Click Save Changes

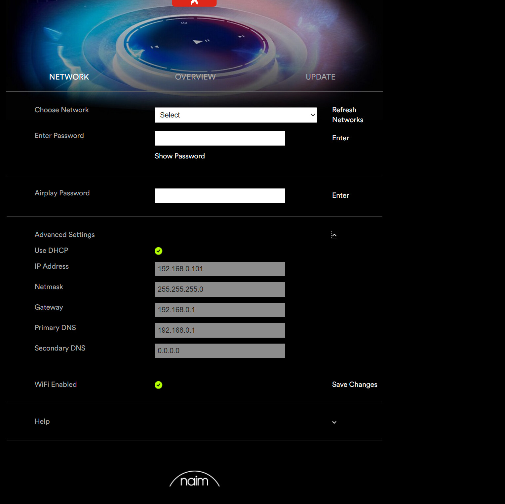[x=354, y=385]
